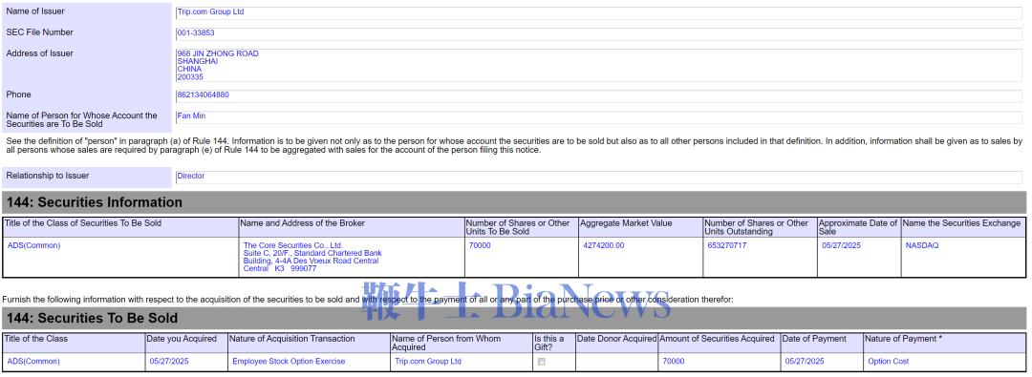
Task: Click the aggregate market value 4274200.00
Action: coord(604,246)
